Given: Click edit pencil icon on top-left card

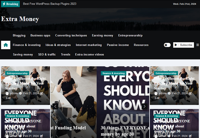Looking at the screenshot, I should [x=41, y=93].
